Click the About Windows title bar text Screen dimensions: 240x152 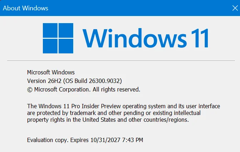pos(25,8)
